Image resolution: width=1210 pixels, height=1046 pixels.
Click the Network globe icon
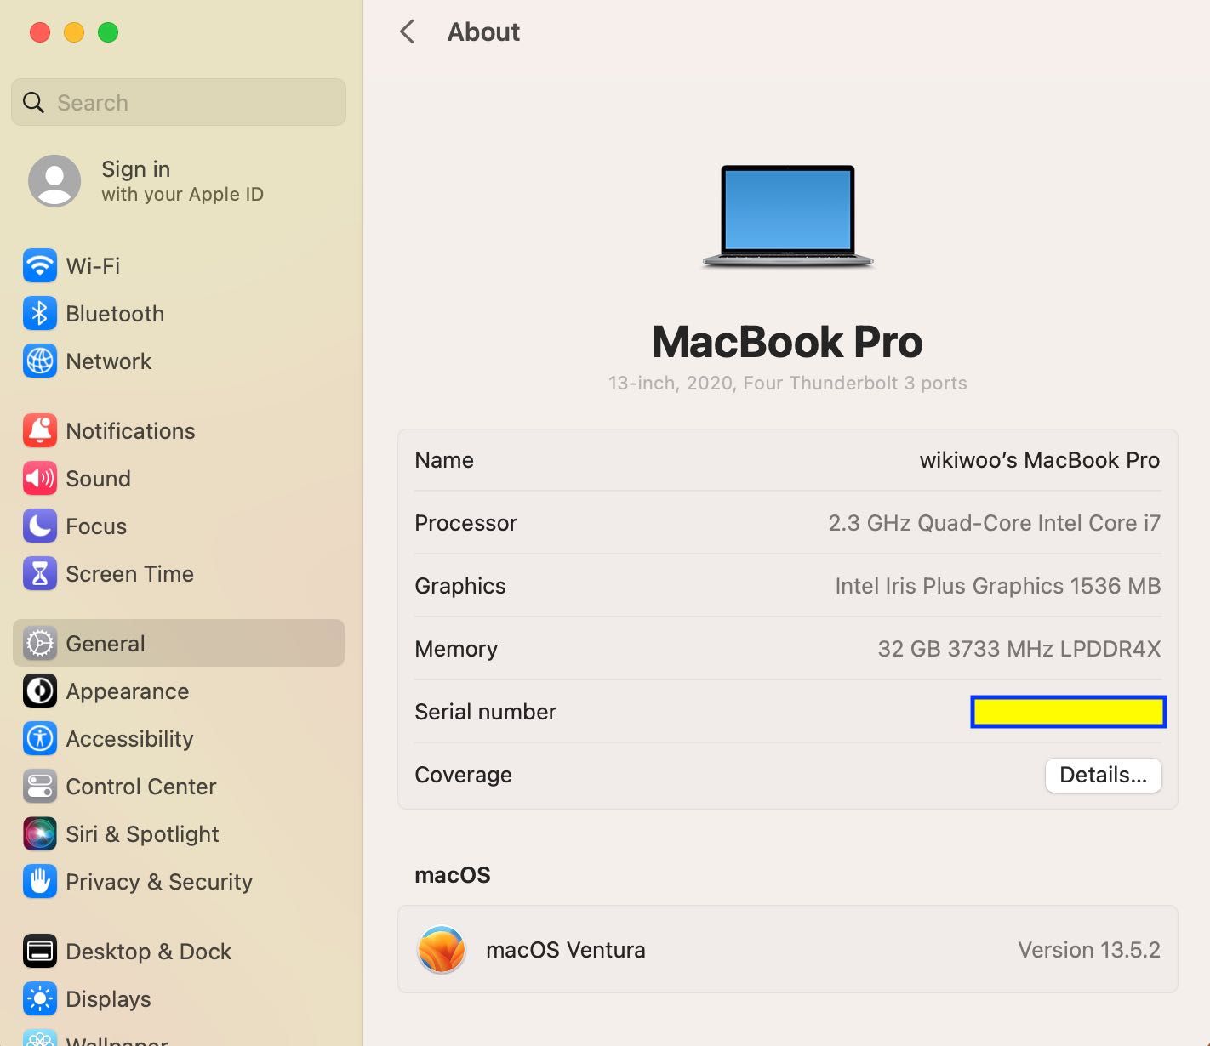[40, 361]
